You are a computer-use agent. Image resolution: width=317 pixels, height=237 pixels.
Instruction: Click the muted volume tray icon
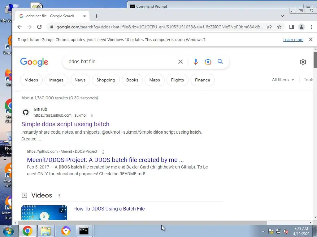tap(286, 231)
